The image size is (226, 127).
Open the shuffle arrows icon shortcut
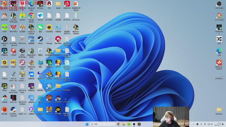pyautogui.click(x=219, y=39)
